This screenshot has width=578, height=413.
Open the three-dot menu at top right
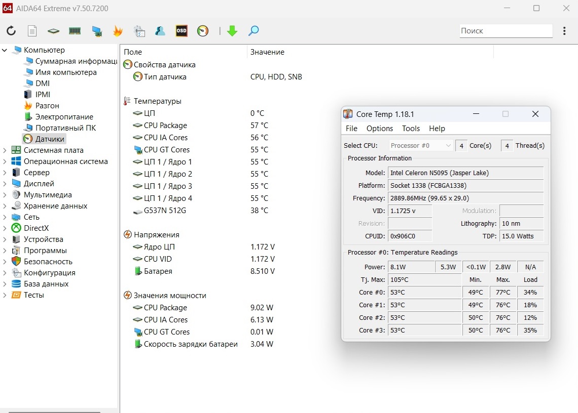[x=564, y=31]
